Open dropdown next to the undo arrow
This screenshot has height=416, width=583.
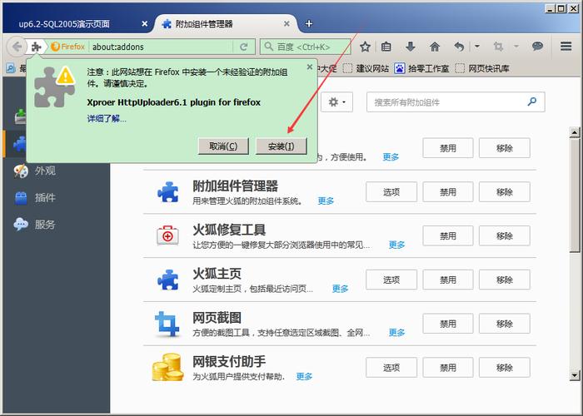(477, 47)
